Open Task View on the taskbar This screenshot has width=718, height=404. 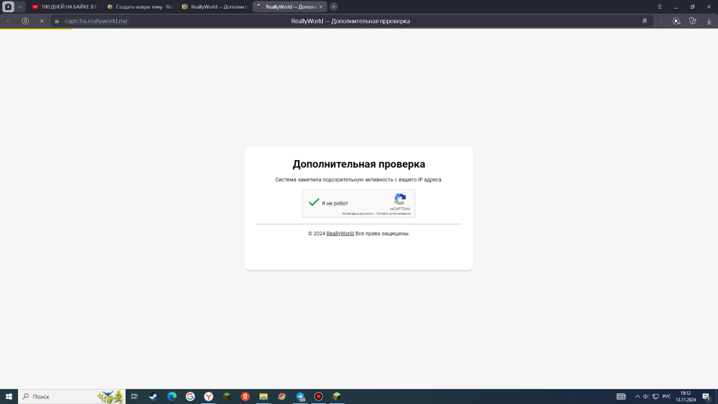[135, 397]
